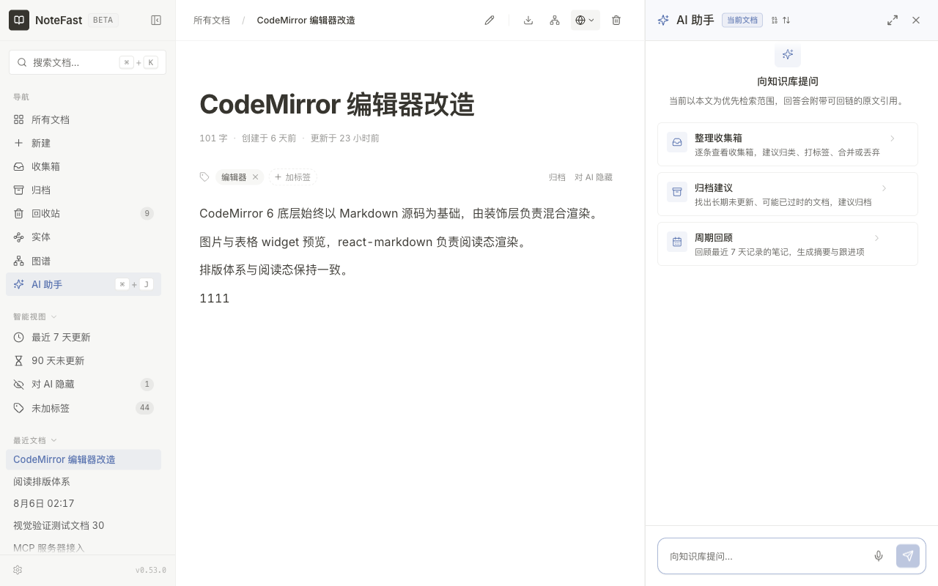This screenshot has height=586, width=938.
Task: Click the 加标签 add tag button
Action: click(292, 177)
